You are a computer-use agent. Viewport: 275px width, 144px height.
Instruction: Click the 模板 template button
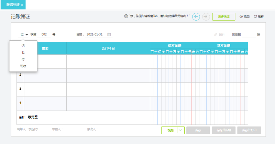[x=169, y=130]
